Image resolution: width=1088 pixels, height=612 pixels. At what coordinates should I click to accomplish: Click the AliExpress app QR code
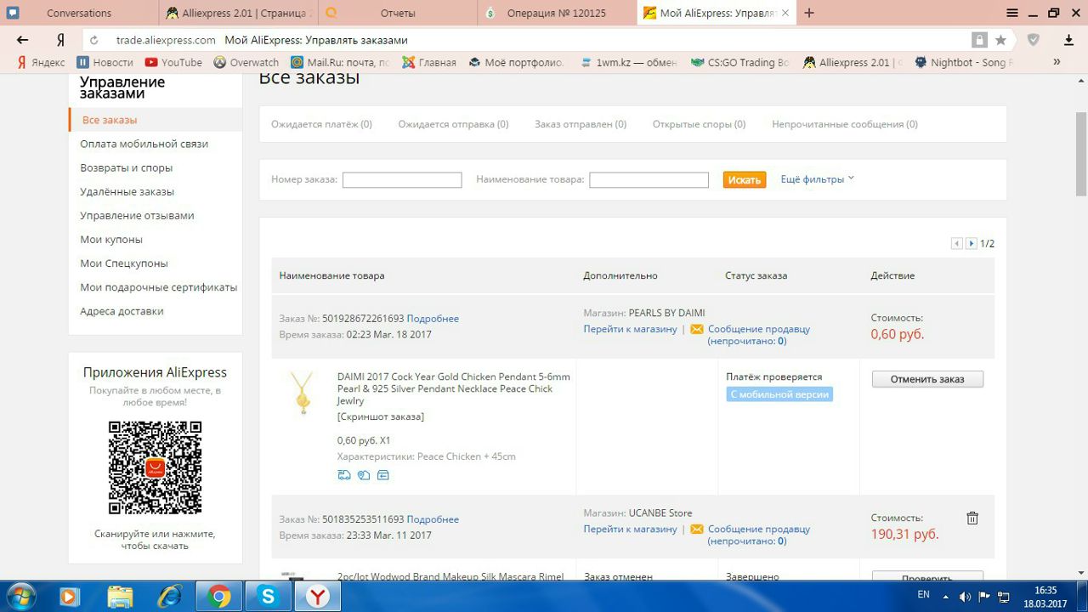click(155, 467)
